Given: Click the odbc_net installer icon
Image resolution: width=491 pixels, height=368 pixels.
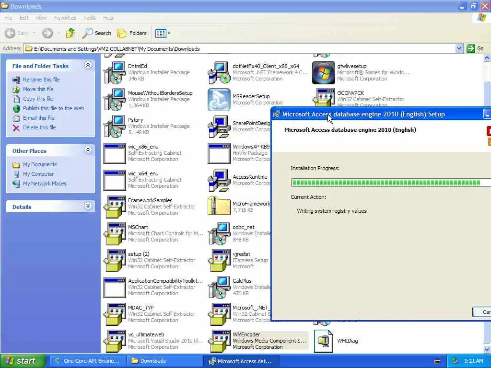Looking at the screenshot, I should pyautogui.click(x=219, y=234).
